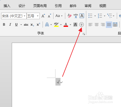This screenshot has width=121, height=107.
Task: Apply yellow text highlight color
Action: (x=56, y=25)
